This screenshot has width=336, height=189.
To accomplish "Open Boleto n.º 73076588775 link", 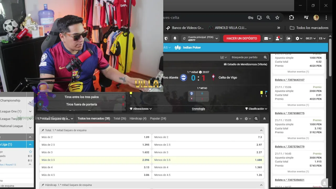I will point(290,113).
